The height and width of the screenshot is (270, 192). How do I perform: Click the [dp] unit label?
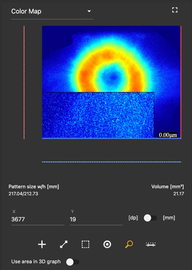[x=133, y=218]
